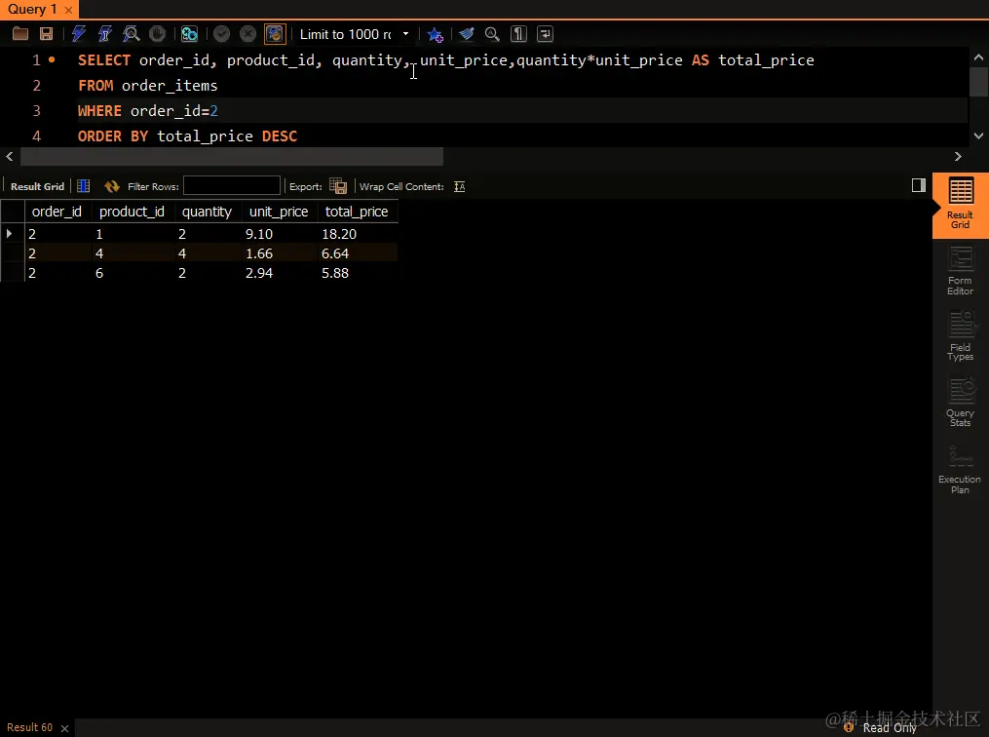Screen dimensions: 989x737
Task: Select the cell with value 5.88
Action: [x=359, y=273]
